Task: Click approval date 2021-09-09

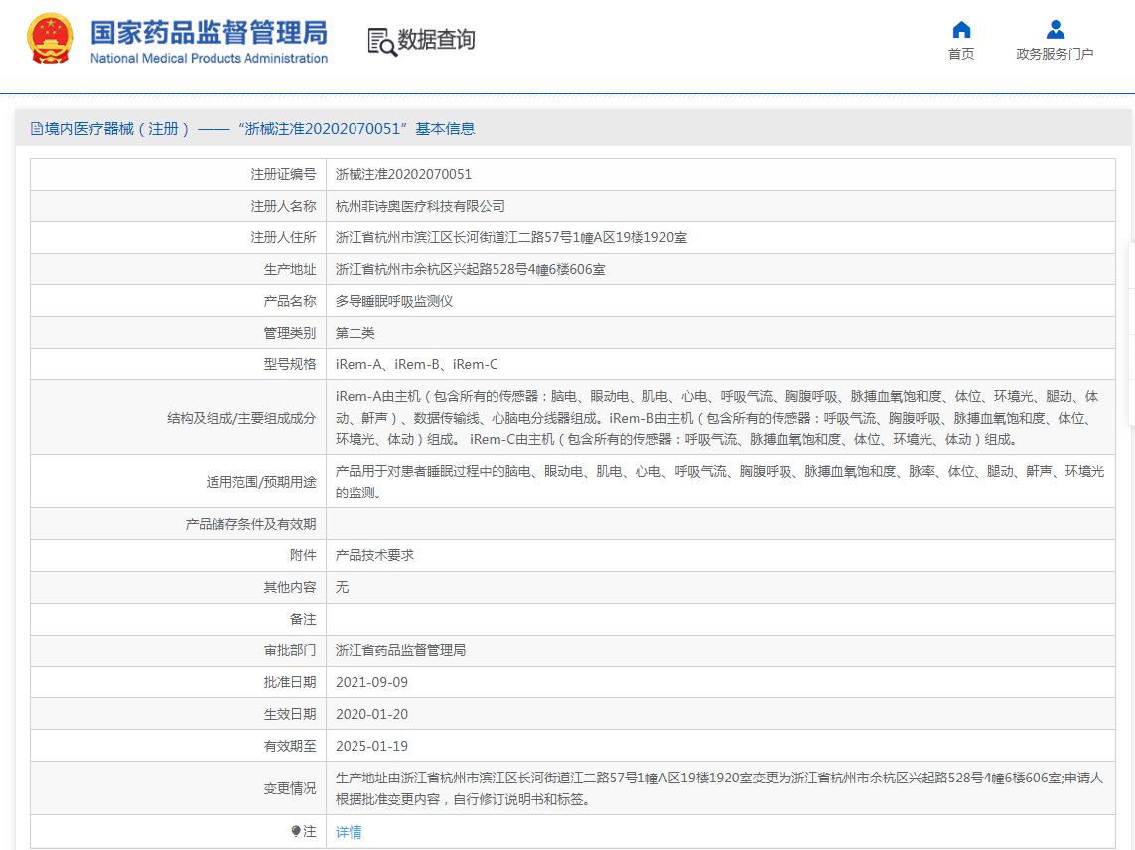Action: (371, 683)
